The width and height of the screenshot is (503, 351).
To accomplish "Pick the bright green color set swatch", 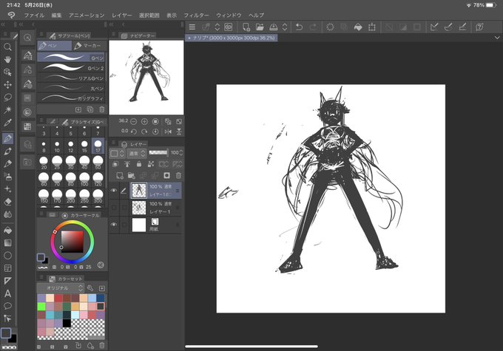I will coord(41,307).
